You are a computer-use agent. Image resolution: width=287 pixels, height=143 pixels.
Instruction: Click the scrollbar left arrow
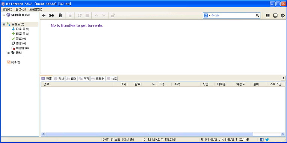coord(43,134)
